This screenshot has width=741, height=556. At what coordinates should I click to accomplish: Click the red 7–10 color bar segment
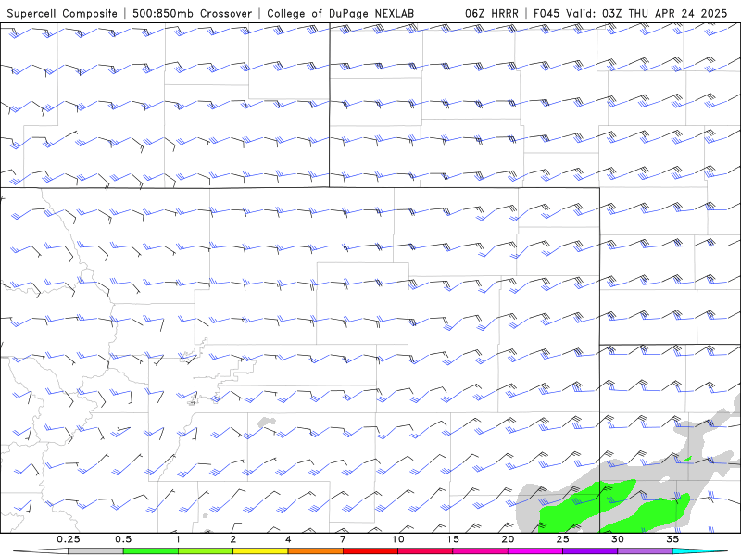click(x=370, y=551)
